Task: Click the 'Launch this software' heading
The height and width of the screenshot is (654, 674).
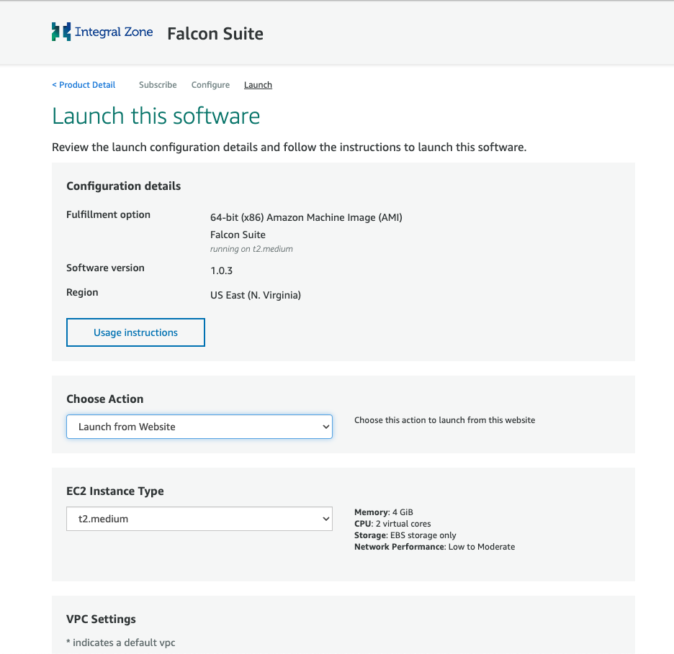Action: point(156,116)
